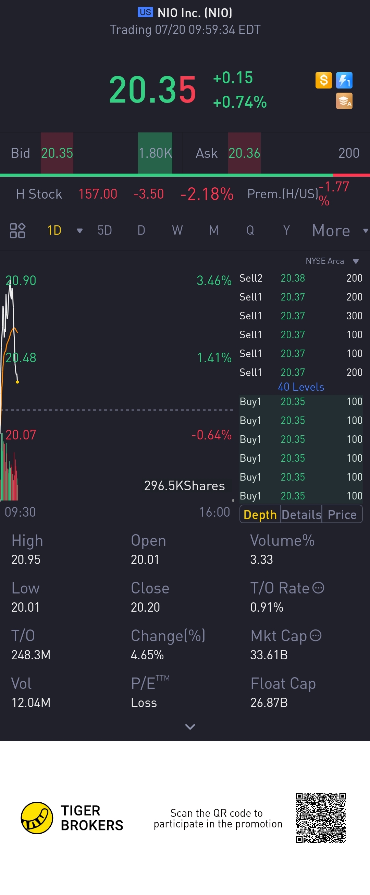Open the 1D timeframe dropdown arrow
Viewport: 370px width, 895px height.
(x=79, y=231)
